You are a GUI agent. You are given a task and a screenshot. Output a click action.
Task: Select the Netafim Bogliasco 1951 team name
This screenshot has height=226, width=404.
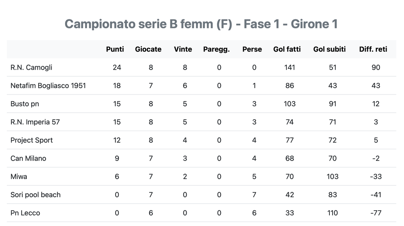48,85
